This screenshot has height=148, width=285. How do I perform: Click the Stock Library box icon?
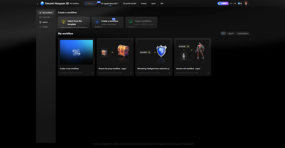pos(40,17)
